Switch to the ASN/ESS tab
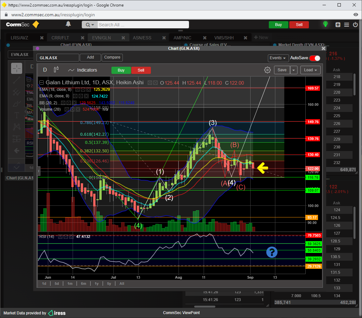The width and height of the screenshot is (362, 318). pyautogui.click(x=142, y=38)
